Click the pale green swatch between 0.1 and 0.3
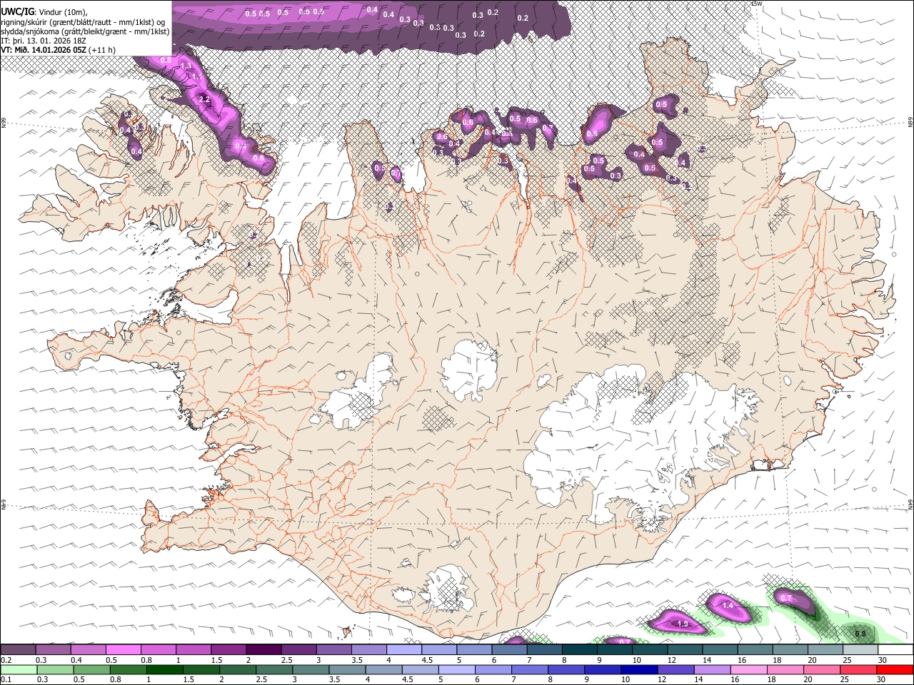Image resolution: width=914 pixels, height=685 pixels. [19, 670]
